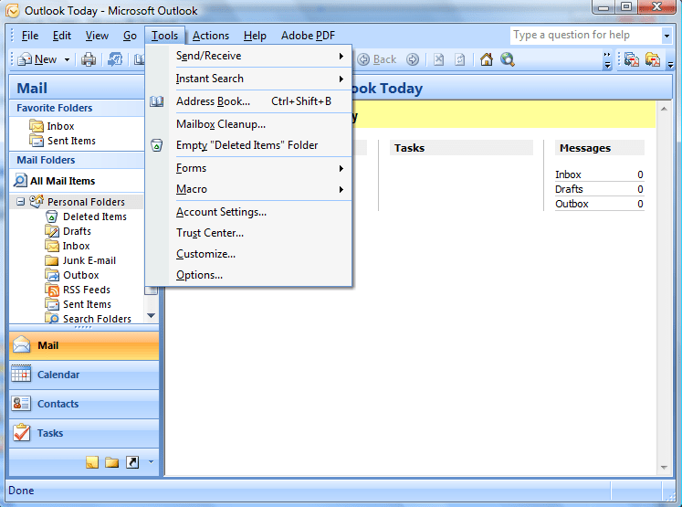The width and height of the screenshot is (682, 507).
Task: Click the folder list scroll down arrow
Action: click(x=151, y=315)
